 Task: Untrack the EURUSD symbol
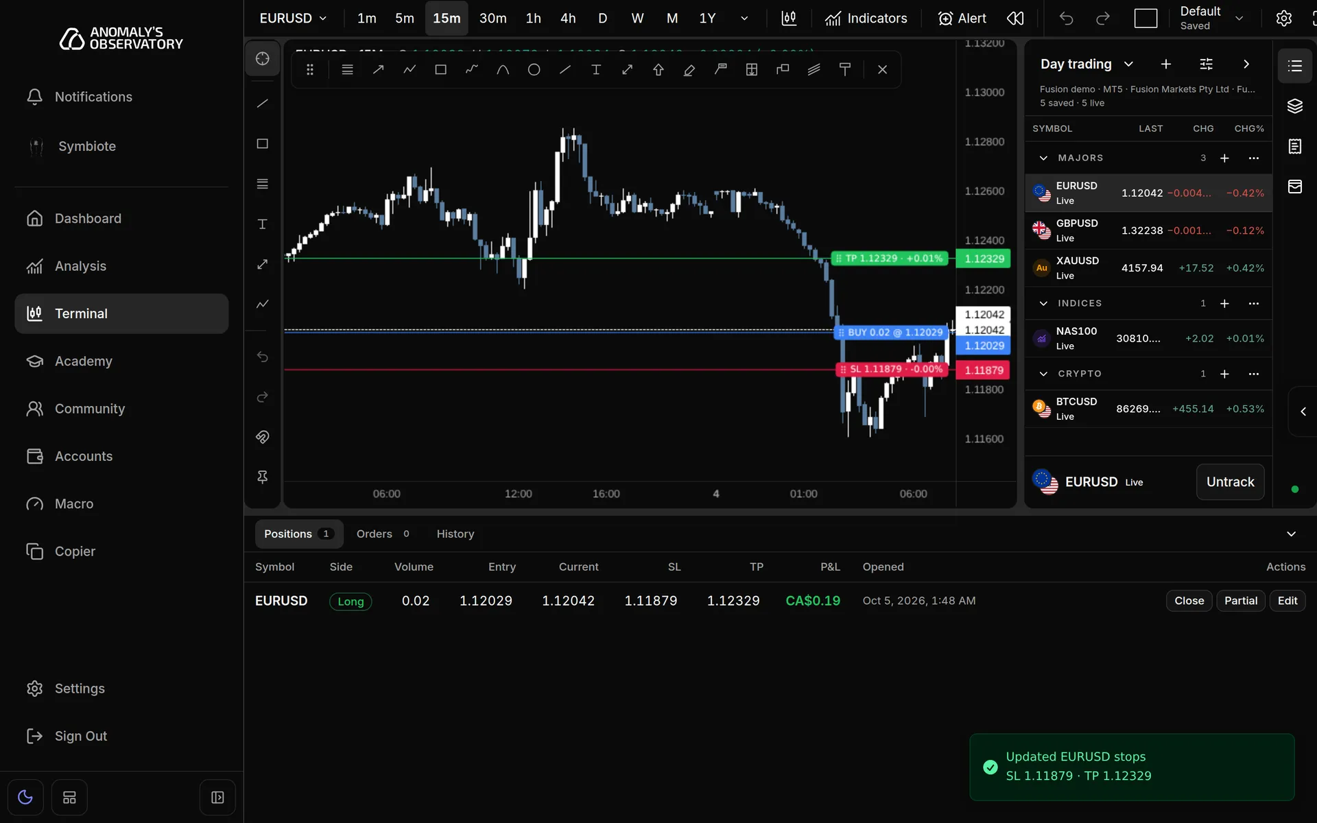pos(1230,483)
